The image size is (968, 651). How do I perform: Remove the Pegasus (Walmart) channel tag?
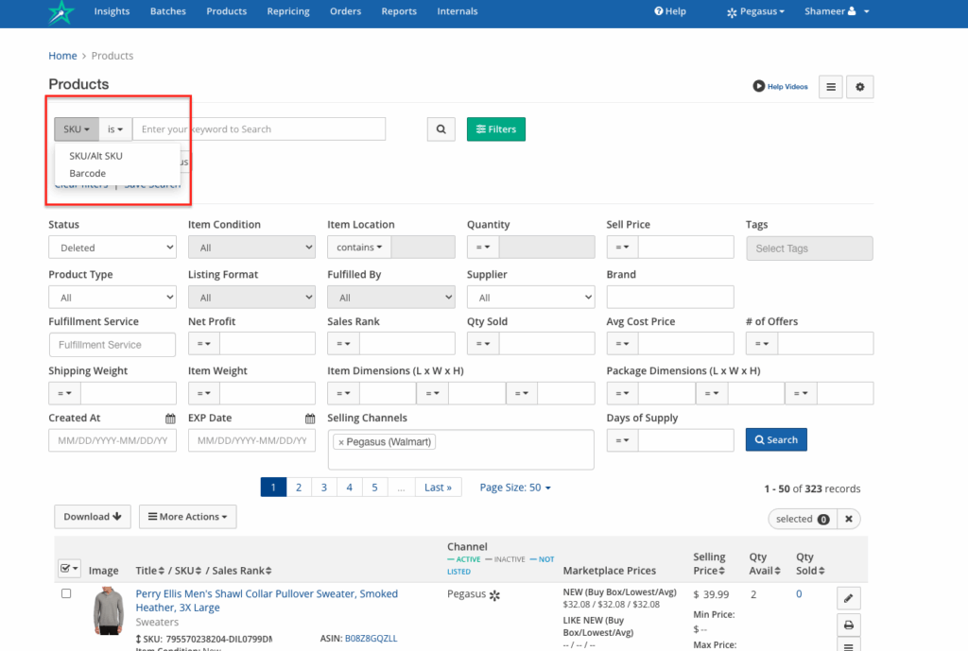(x=341, y=442)
